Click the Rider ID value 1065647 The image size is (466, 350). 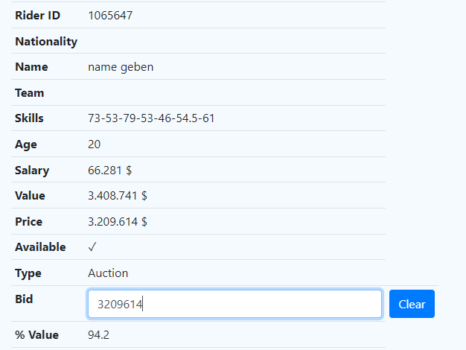pos(110,15)
